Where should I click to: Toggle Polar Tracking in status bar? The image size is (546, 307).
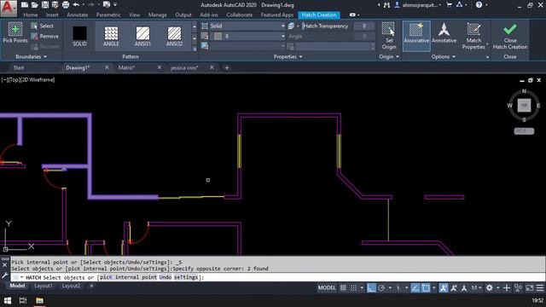coord(381,288)
